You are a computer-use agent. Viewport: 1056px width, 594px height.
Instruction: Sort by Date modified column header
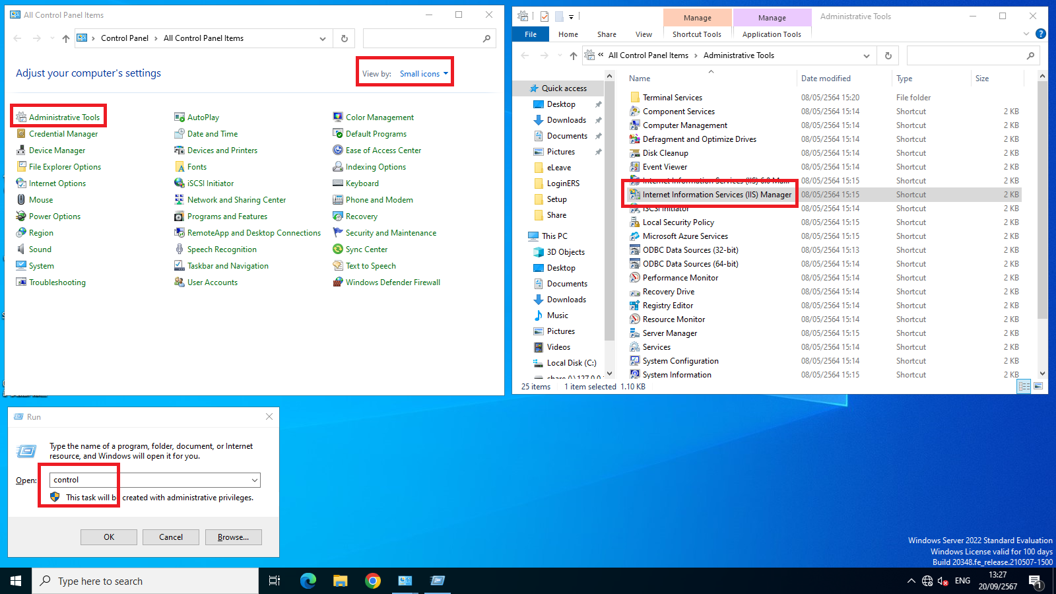[826, 79]
